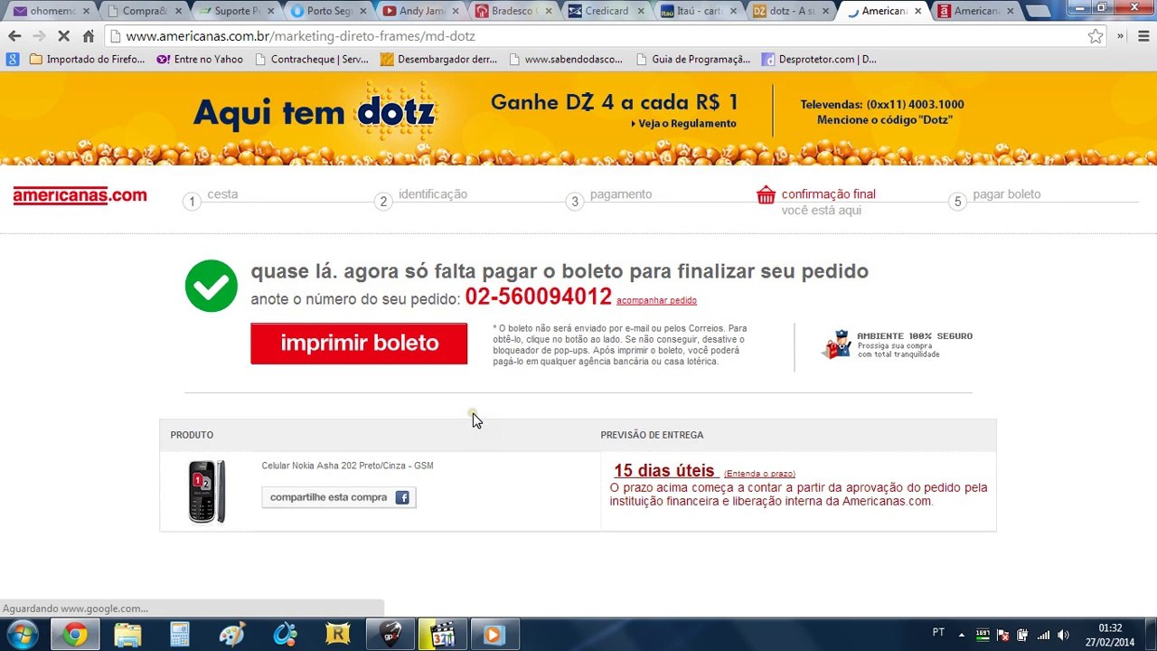Open the browser home page icon
Screen dimensions: 1157x651
(x=89, y=36)
